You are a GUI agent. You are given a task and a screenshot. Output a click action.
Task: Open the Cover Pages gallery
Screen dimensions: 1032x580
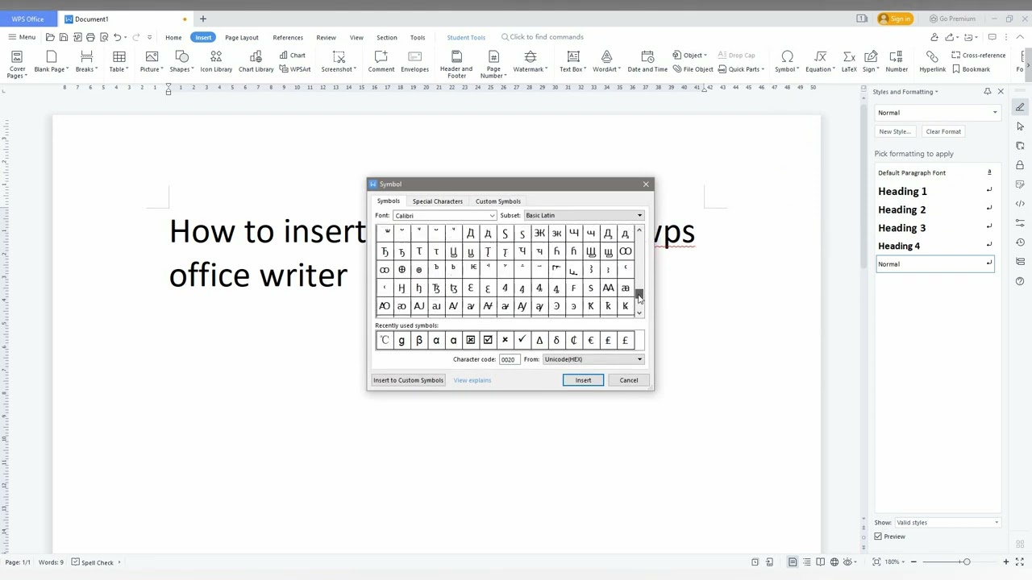17,63
